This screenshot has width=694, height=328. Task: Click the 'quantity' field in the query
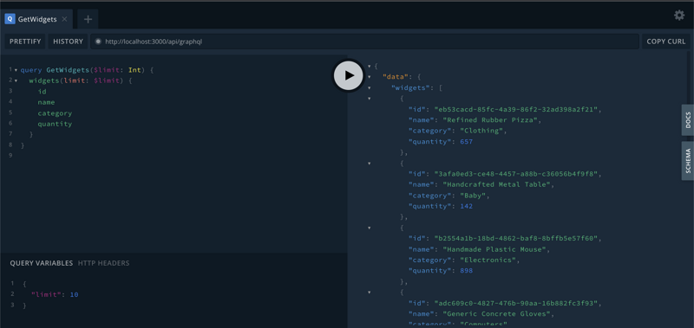click(x=55, y=124)
